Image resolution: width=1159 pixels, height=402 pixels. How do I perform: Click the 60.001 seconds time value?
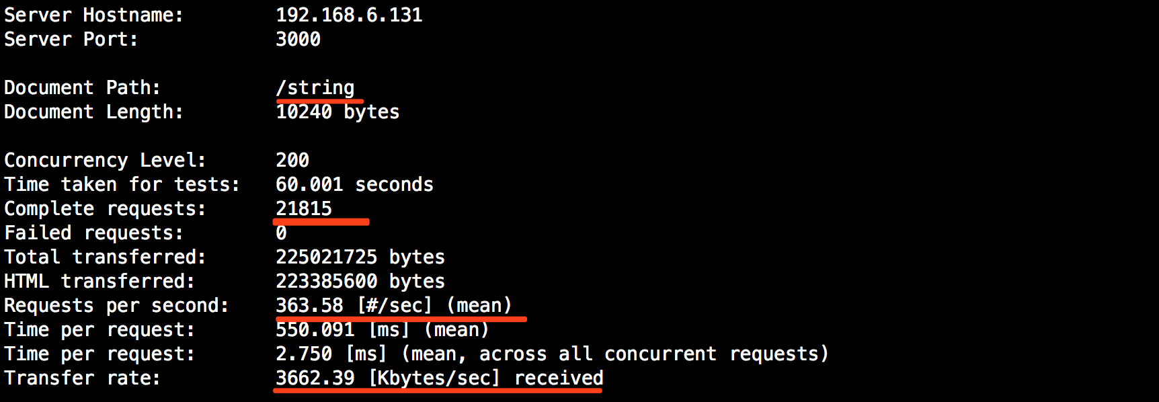click(354, 184)
